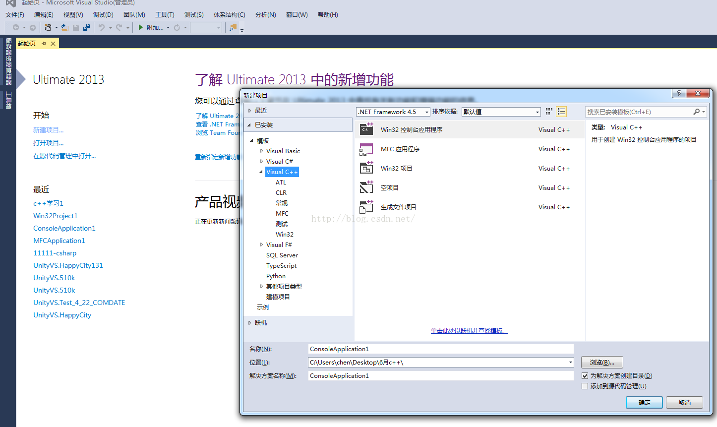Viewport: 717px width, 427px height.
Task: Click the open file folder icon
Action: pos(65,28)
